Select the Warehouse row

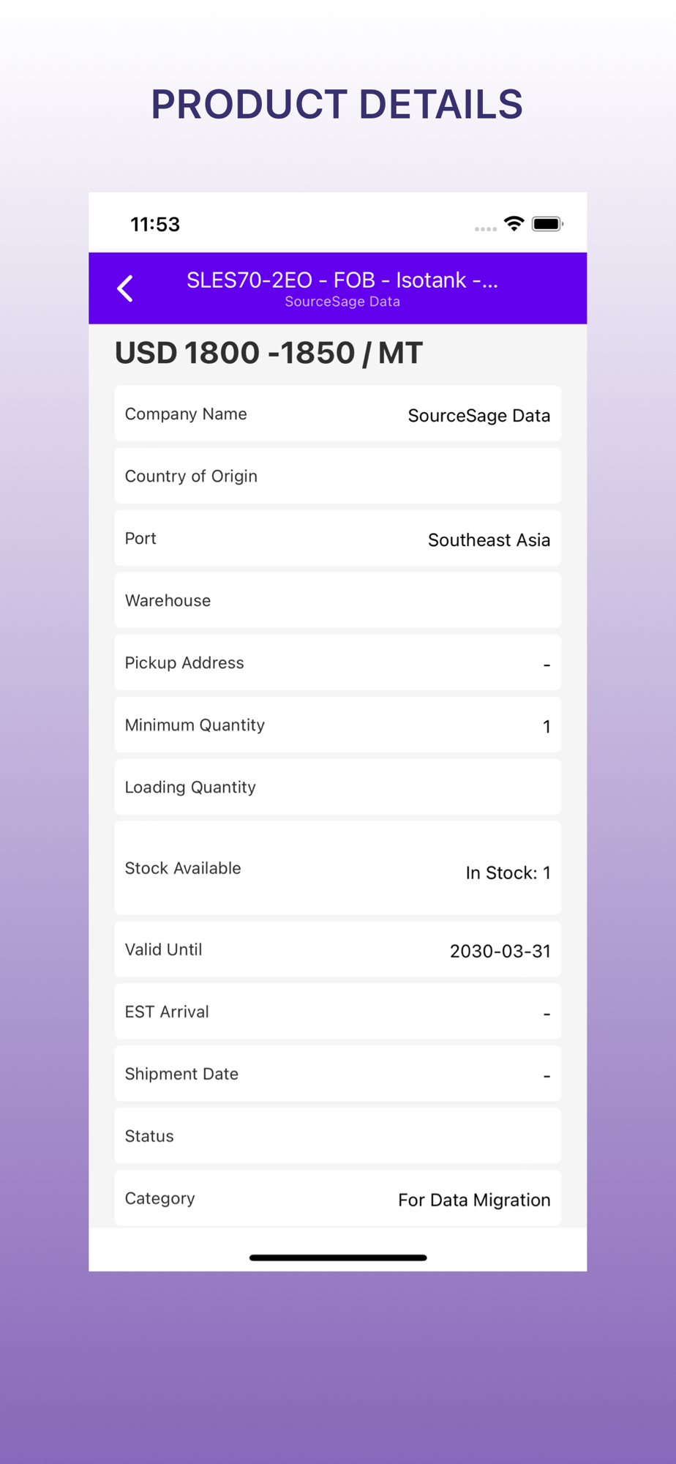(x=337, y=601)
